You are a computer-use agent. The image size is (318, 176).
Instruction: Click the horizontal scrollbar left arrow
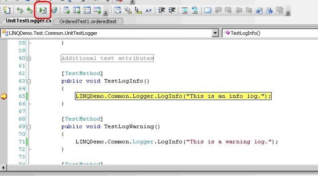3,168
